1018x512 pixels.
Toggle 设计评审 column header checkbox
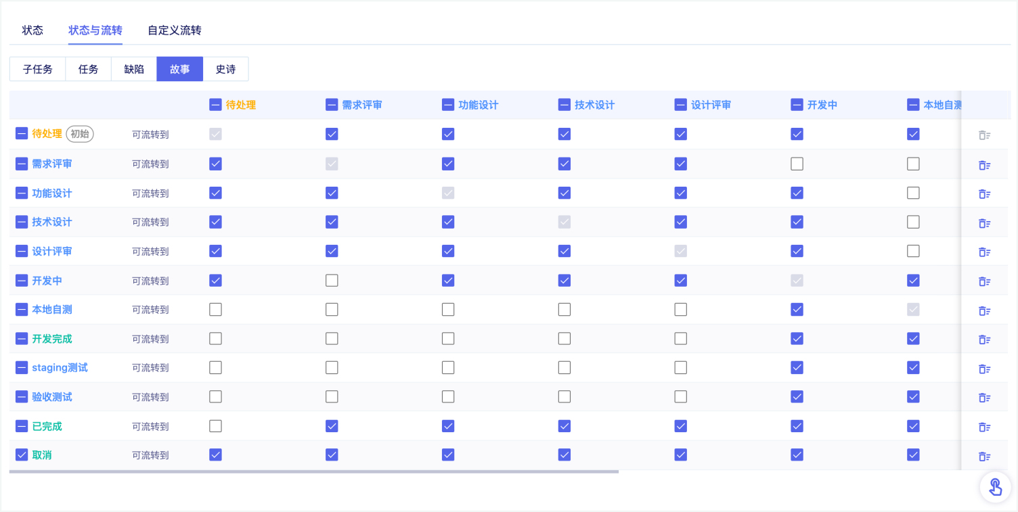(681, 105)
